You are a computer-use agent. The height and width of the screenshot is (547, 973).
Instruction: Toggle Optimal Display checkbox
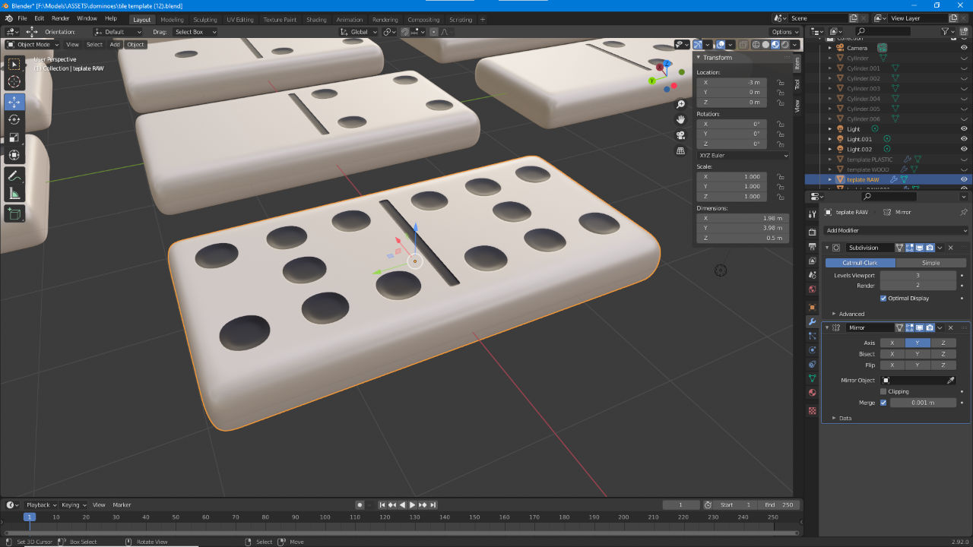pos(883,299)
